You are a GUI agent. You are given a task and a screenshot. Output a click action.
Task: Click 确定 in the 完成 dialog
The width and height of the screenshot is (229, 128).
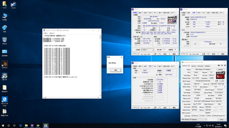(116, 70)
